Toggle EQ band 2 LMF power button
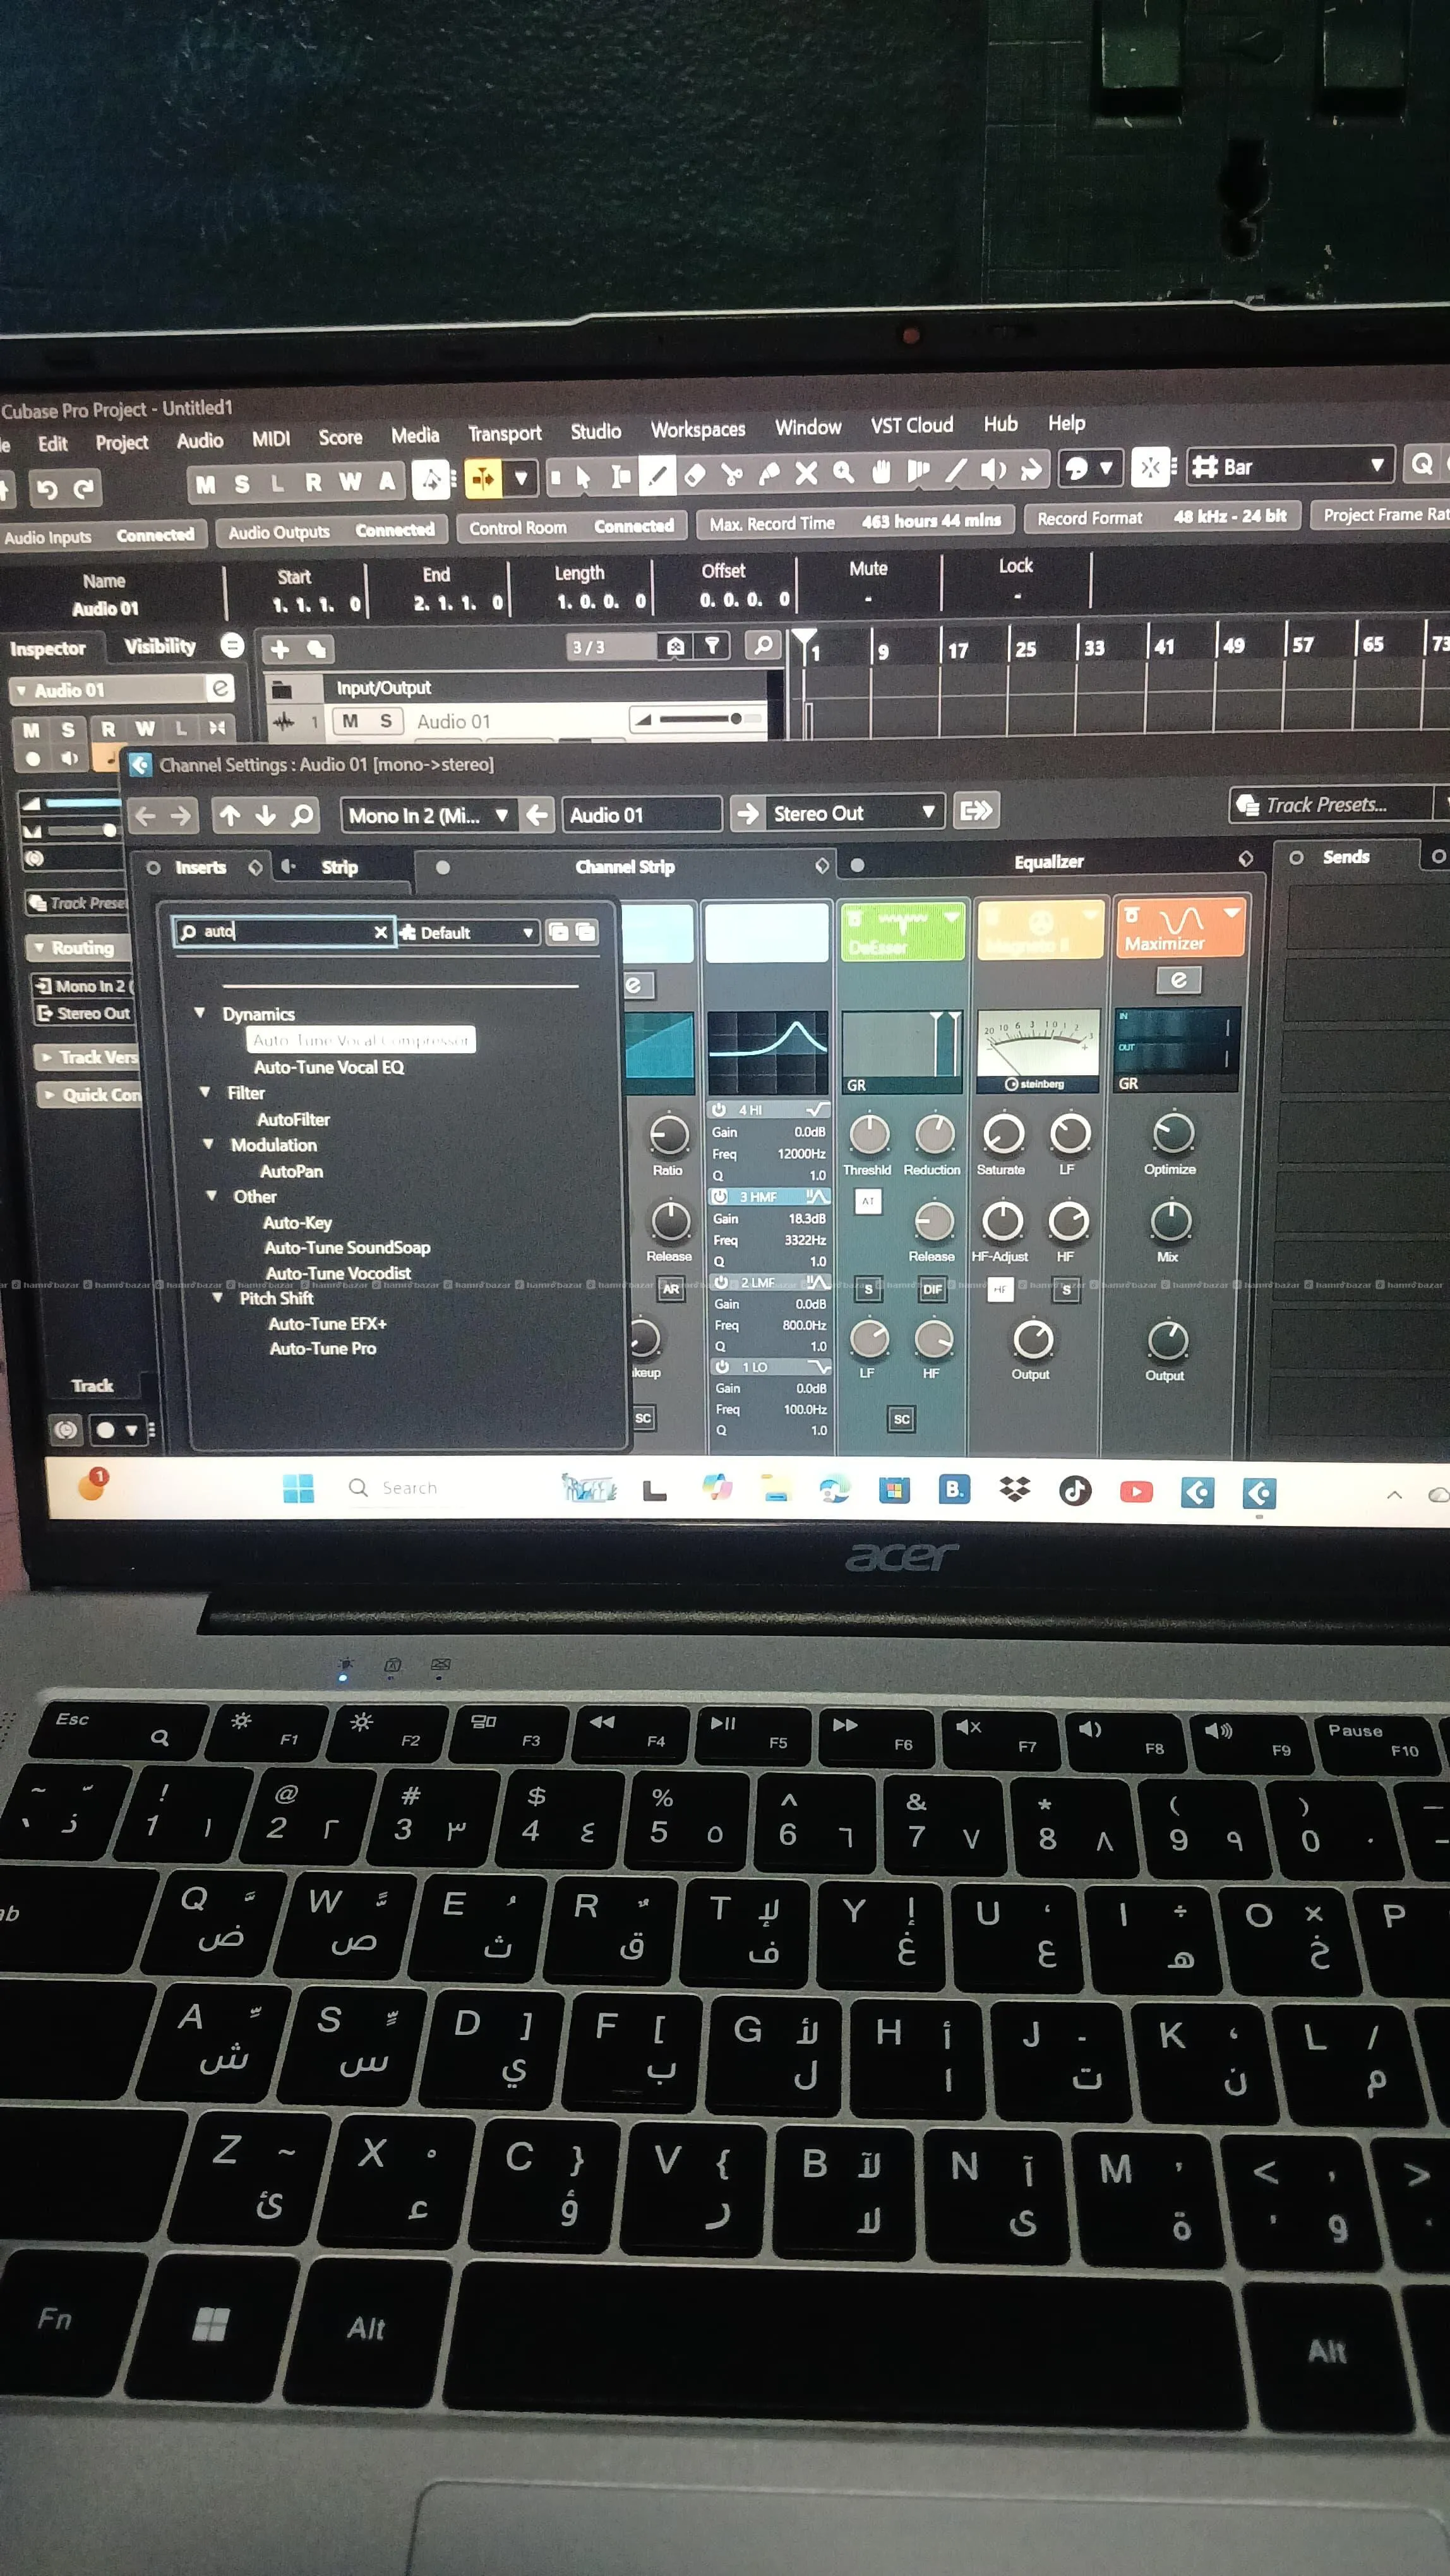Viewport: 1450px width, 2576px height. (721, 1282)
